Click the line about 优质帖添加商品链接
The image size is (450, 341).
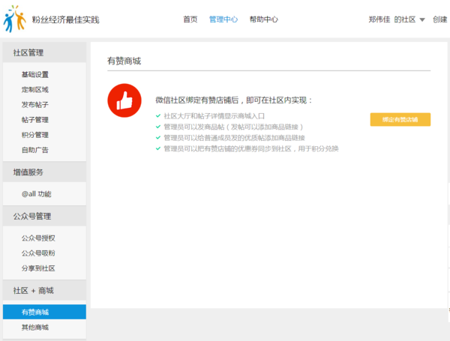point(234,138)
